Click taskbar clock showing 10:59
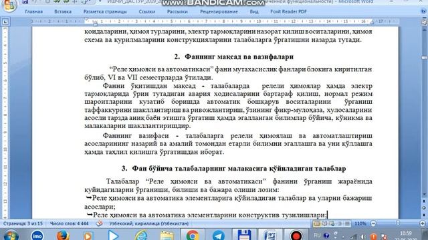 point(405,233)
